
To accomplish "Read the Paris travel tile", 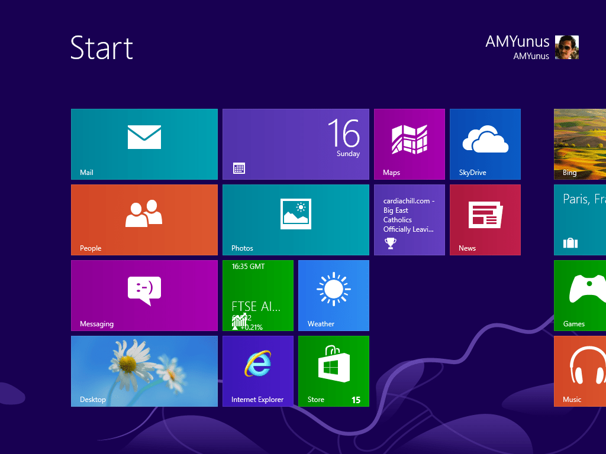I will tap(583, 219).
